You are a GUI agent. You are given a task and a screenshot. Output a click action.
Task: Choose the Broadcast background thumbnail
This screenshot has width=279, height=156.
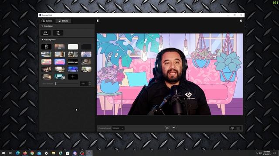[73, 62]
